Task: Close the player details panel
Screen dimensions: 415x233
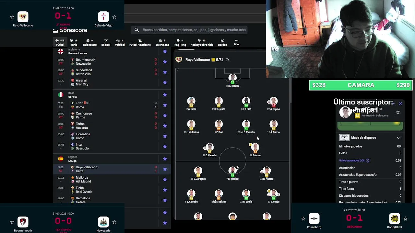Action: point(400,104)
